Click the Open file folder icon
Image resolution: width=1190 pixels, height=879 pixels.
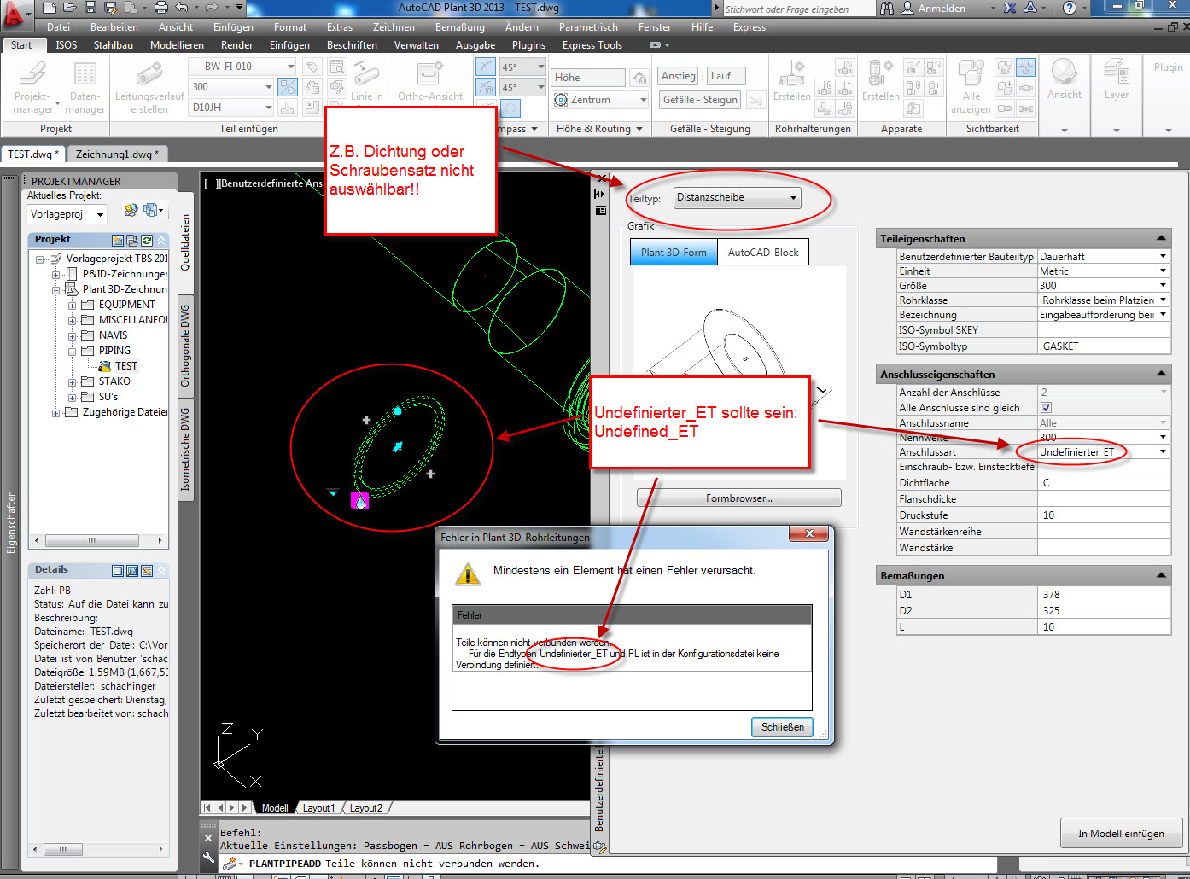tap(69, 8)
